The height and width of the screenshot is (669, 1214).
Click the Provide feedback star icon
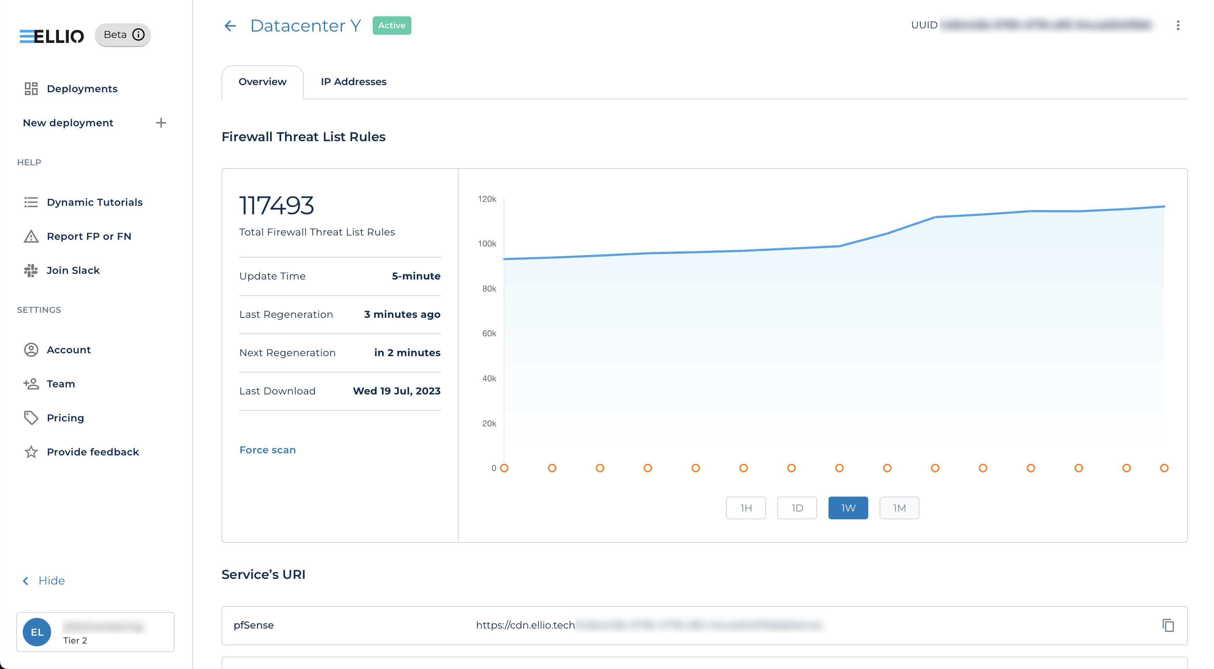pyautogui.click(x=31, y=452)
